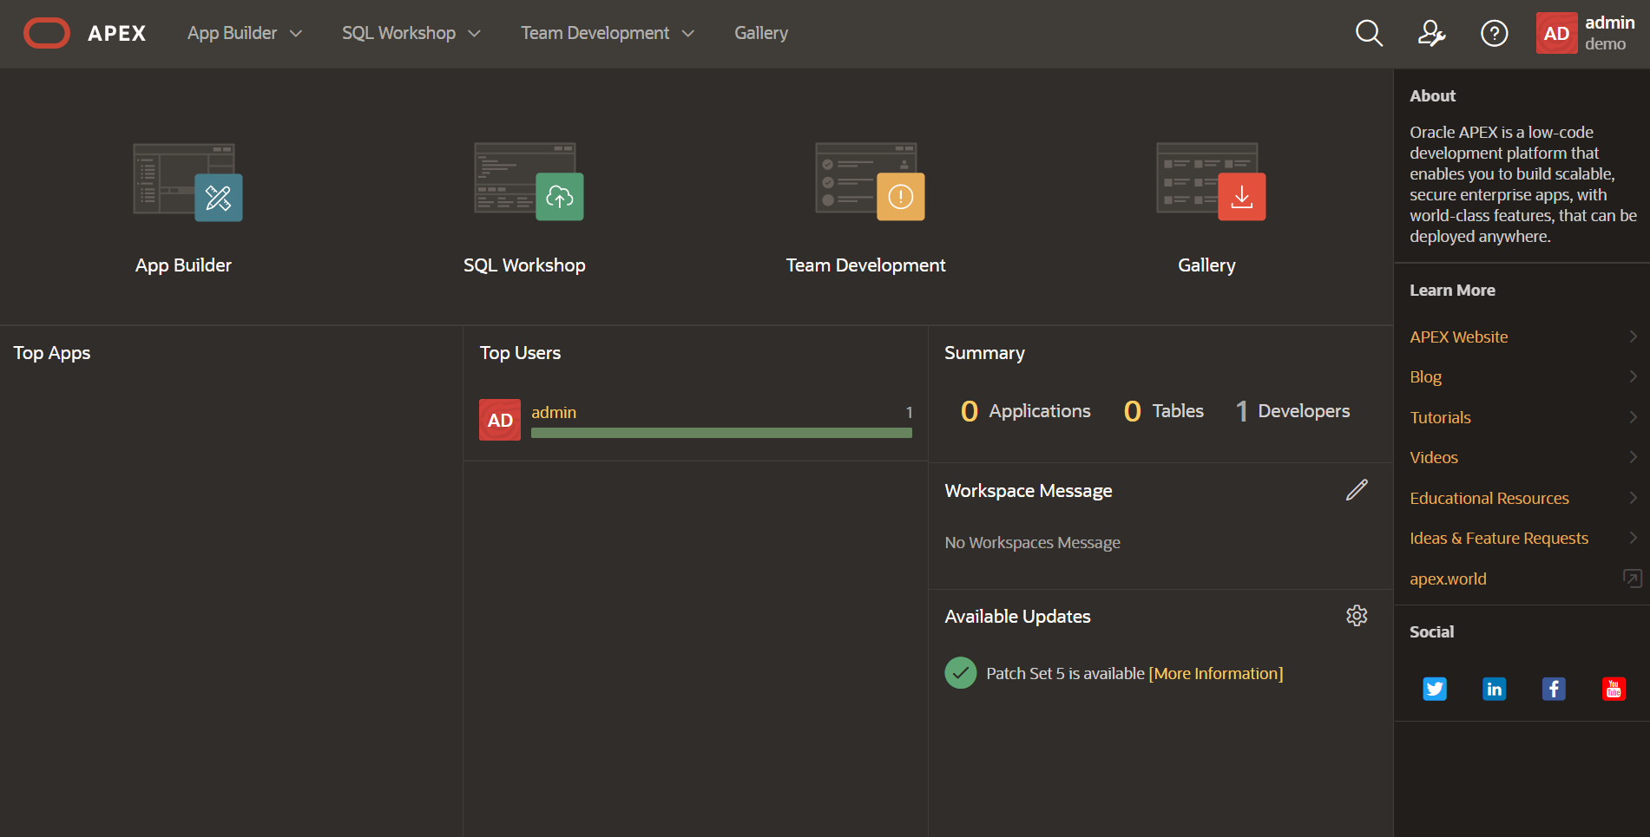Click the APEX Website link
Screen dimensions: 1650x837
pos(1458,337)
